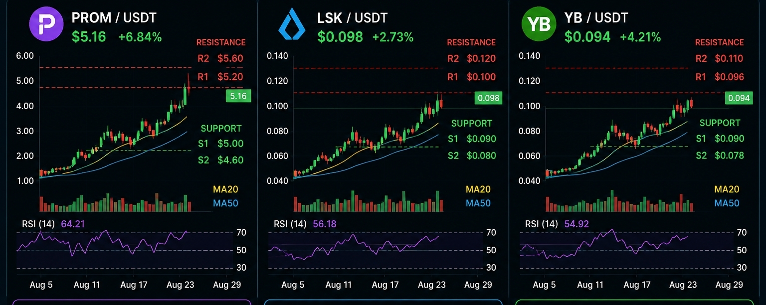The width and height of the screenshot is (766, 305).
Task: Click the YB change +4.21%
Action: [x=640, y=37]
